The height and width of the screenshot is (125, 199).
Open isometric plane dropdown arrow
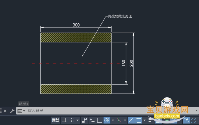click(x=125, y=120)
